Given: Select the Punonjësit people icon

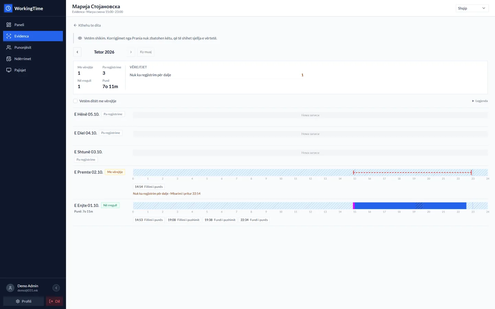Looking at the screenshot, I should [x=9, y=47].
